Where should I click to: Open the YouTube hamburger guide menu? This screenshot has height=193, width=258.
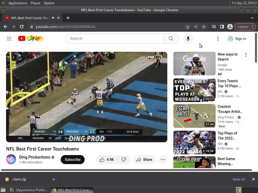pos(9,38)
